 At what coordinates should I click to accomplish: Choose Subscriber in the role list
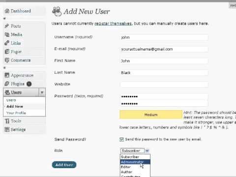pyautogui.click(x=135, y=157)
